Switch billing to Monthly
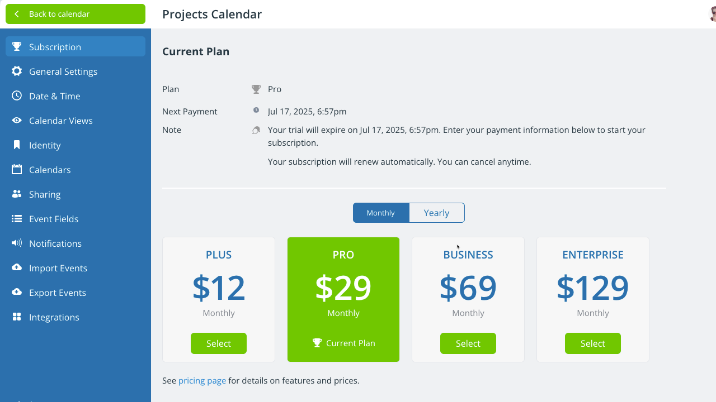716x402 pixels. pyautogui.click(x=380, y=213)
